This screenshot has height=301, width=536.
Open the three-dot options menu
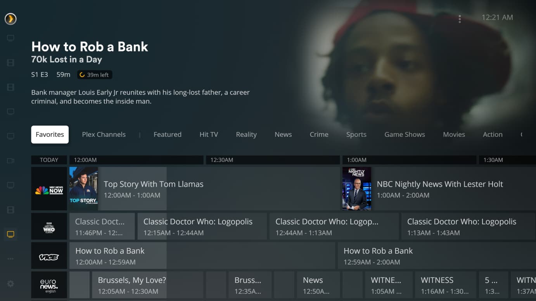point(460,19)
